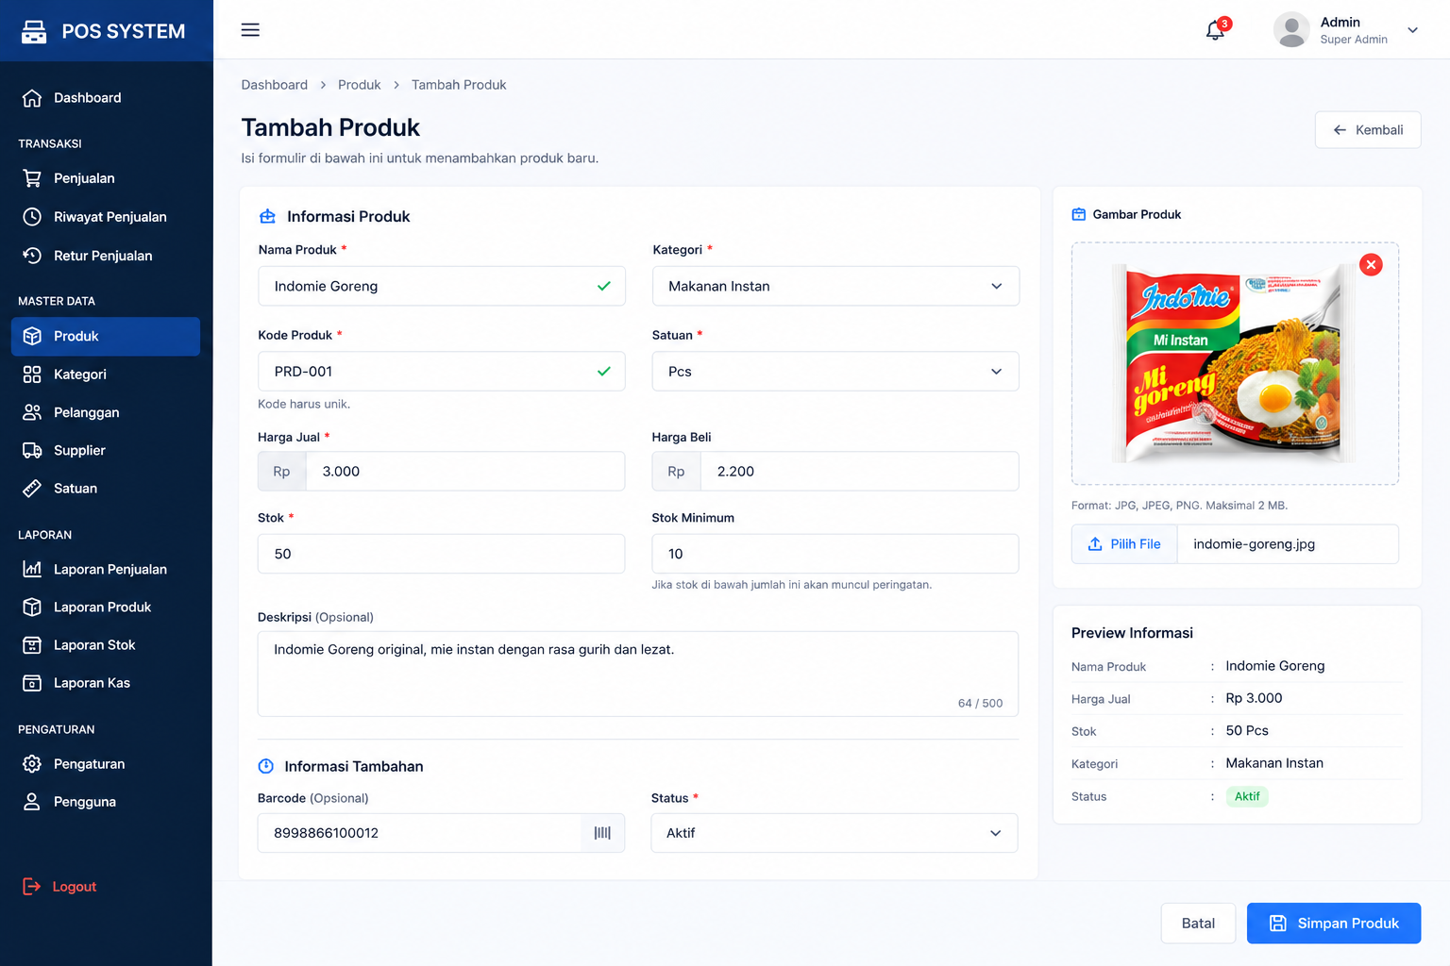
Task: Click the Produk breadcrumb link
Action: pos(360,85)
